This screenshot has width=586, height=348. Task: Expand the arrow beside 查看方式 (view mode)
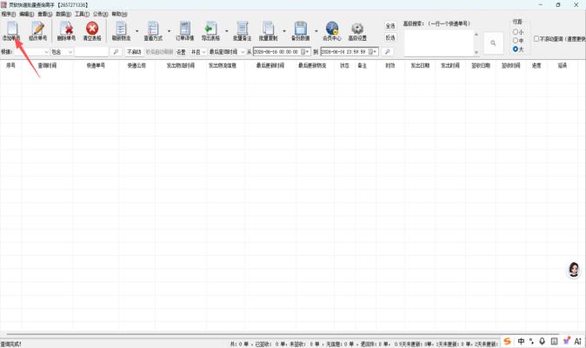(x=169, y=31)
